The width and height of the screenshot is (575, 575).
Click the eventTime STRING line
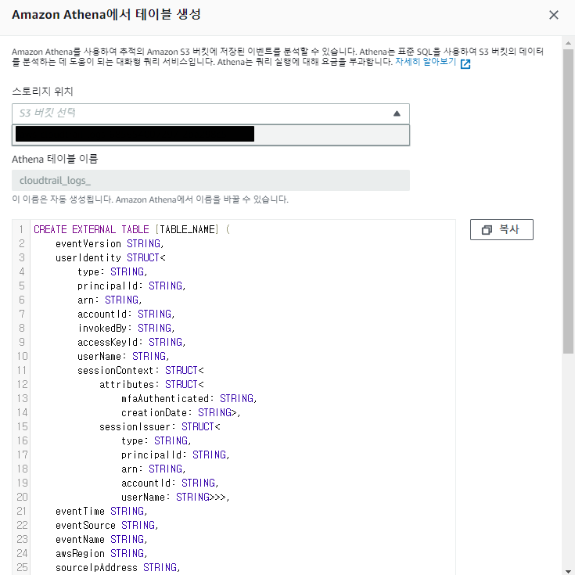point(102,511)
